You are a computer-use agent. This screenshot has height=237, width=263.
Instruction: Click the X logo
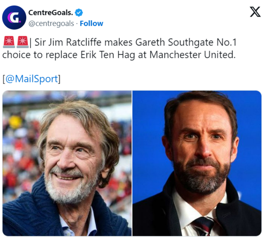[x=255, y=12]
